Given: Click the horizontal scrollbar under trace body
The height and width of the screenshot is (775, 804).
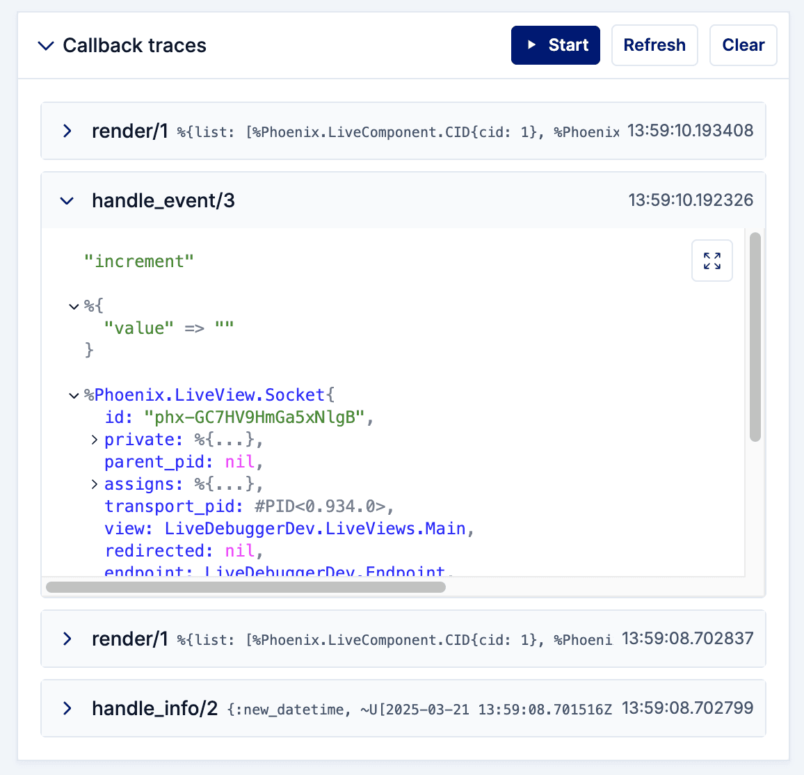Looking at the screenshot, I should [x=246, y=587].
